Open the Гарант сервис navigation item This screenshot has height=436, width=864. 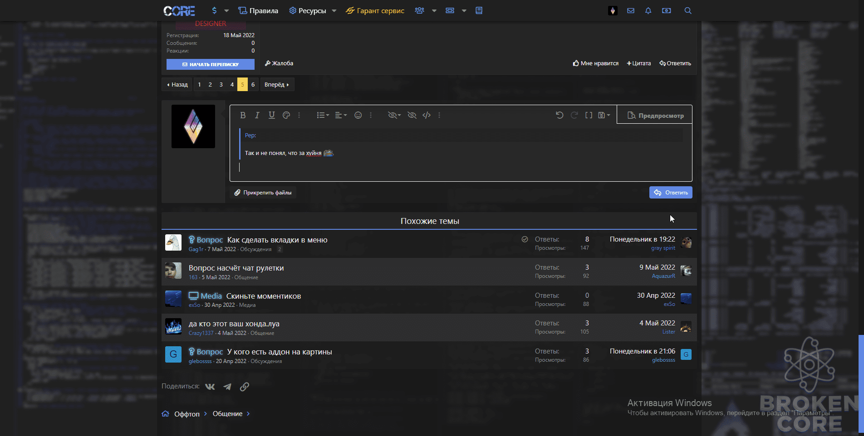(x=375, y=10)
